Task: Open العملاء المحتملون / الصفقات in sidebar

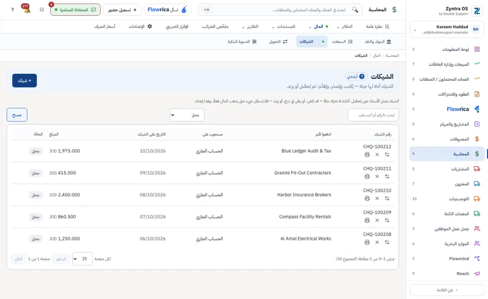Action: (447, 79)
